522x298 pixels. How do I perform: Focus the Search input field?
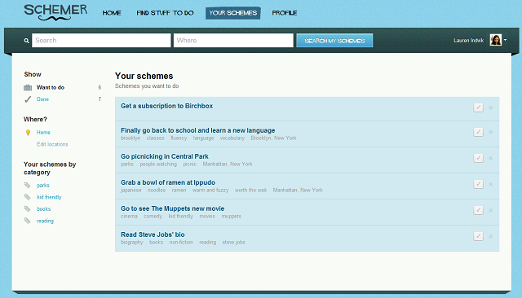pyautogui.click(x=101, y=40)
